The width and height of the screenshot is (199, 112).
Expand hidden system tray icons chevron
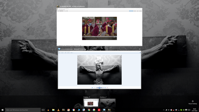pos(164,110)
